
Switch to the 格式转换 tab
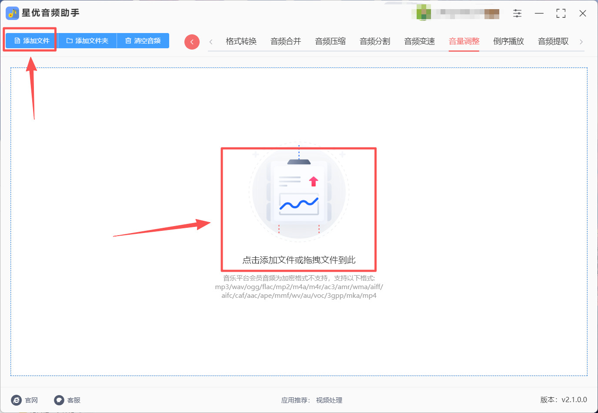click(x=241, y=41)
